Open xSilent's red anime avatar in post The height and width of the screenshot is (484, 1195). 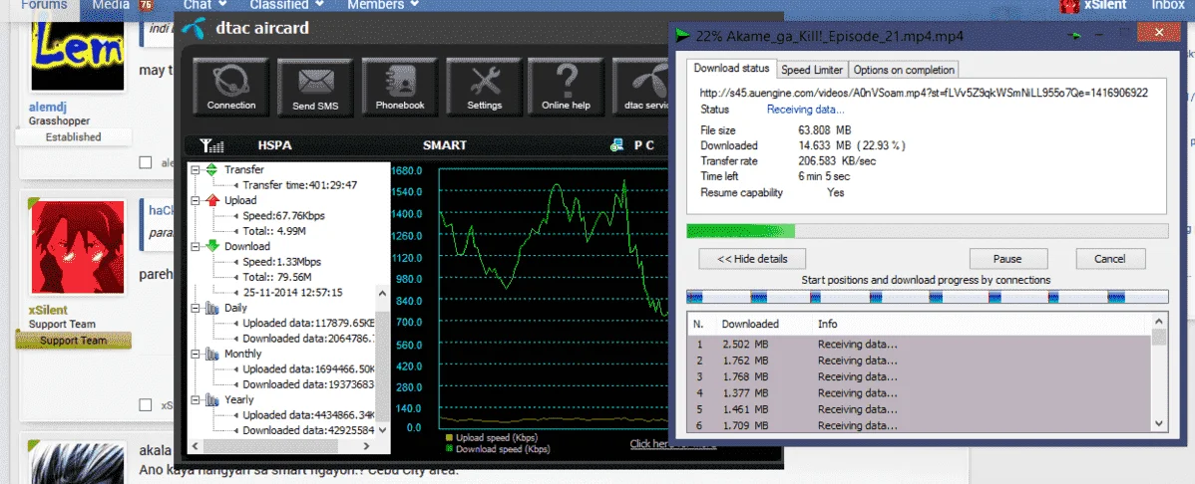click(78, 247)
